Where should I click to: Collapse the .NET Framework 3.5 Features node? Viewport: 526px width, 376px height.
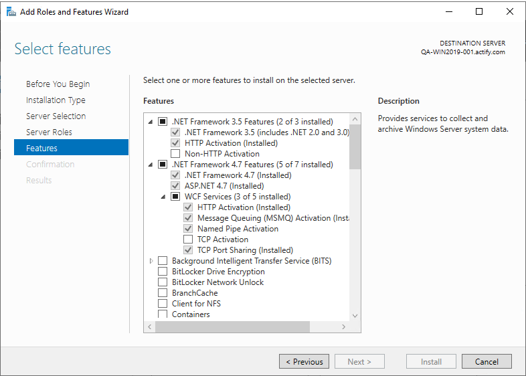coord(151,122)
